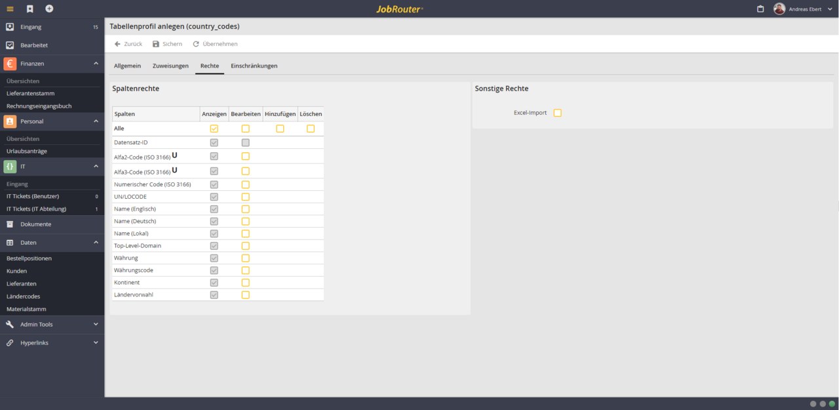The width and height of the screenshot is (839, 410).
Task: Check Bearbeiten for Name (Deutsch)
Action: tap(246, 221)
